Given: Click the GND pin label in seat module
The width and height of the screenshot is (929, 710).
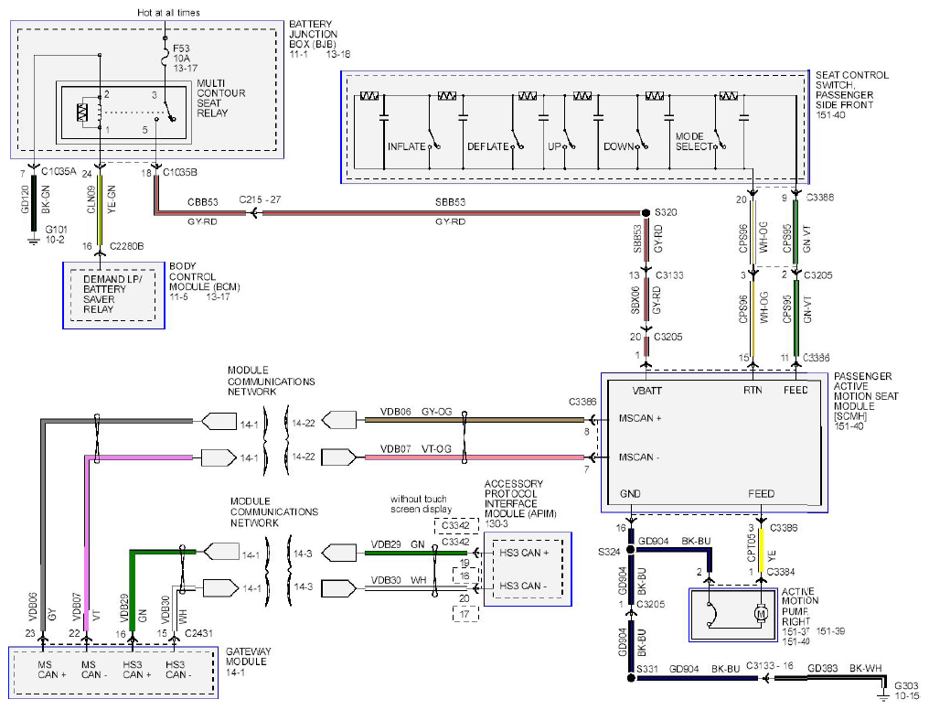Looking at the screenshot, I should (630, 494).
